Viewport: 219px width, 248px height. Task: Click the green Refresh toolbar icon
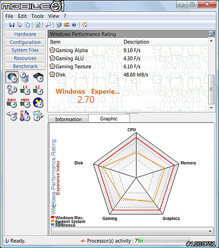point(38,25)
